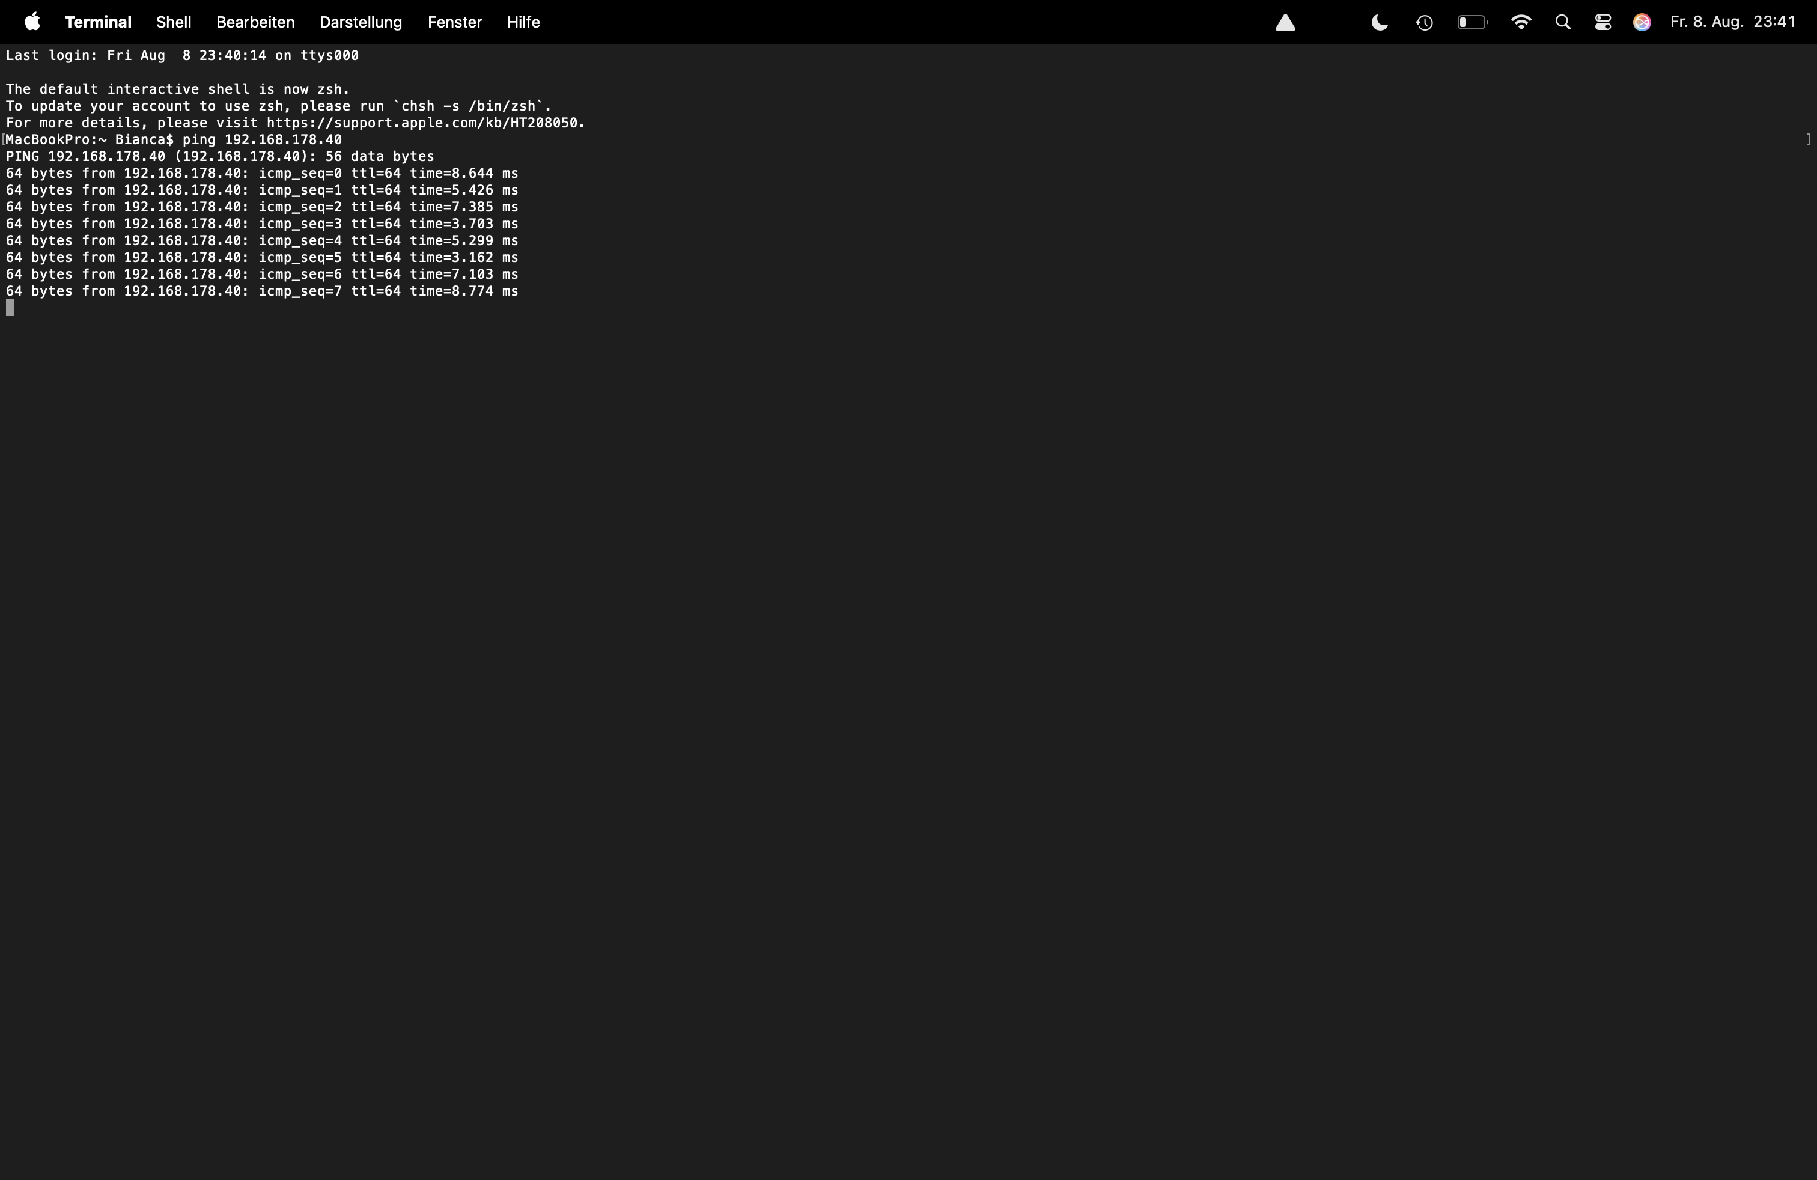Open the Hilfe menu

point(523,22)
